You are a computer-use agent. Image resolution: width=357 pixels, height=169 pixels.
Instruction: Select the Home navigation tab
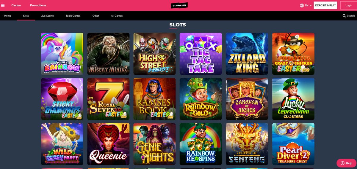point(8,16)
